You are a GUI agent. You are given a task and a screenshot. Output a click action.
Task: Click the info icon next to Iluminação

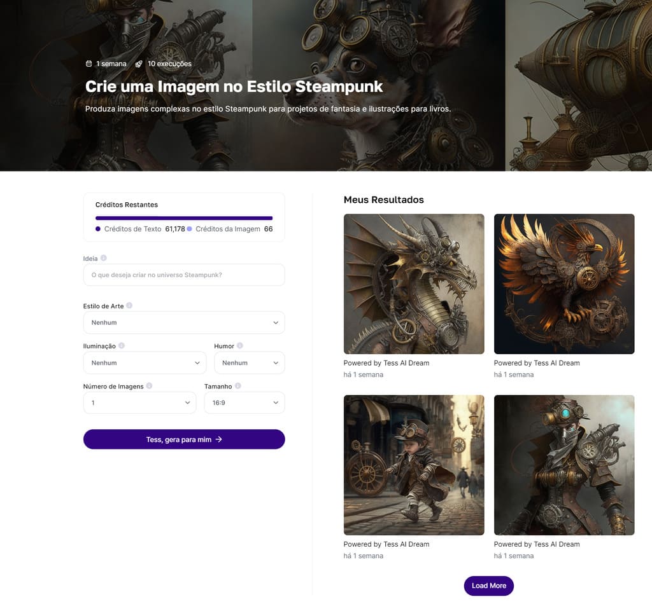122,346
